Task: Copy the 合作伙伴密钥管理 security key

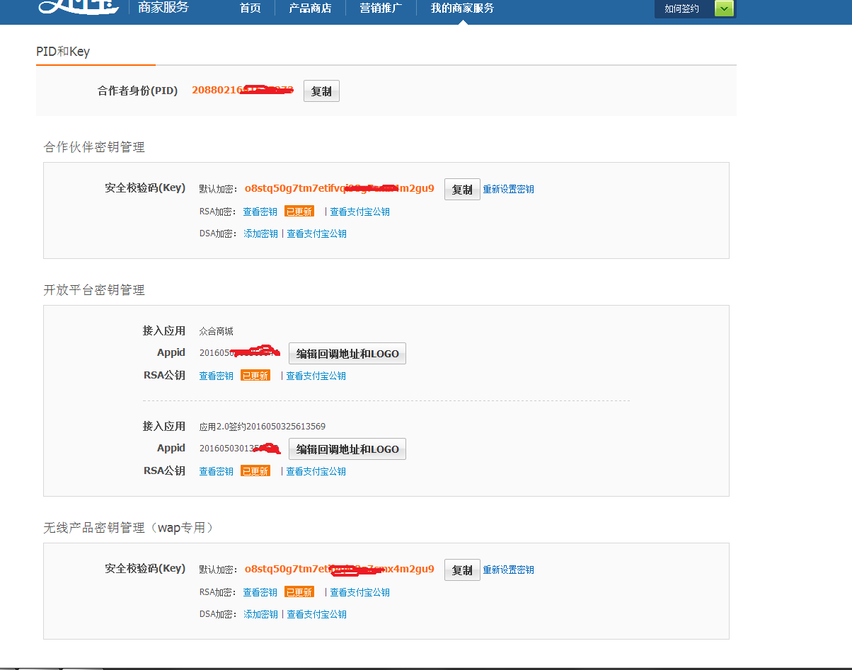Action: click(462, 190)
